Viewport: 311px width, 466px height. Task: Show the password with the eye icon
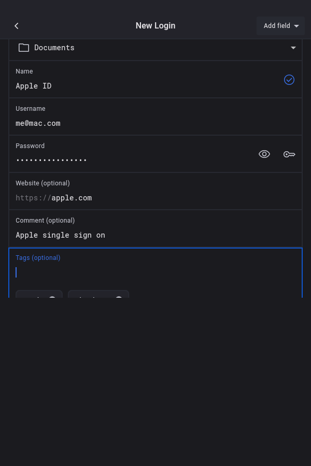click(264, 154)
